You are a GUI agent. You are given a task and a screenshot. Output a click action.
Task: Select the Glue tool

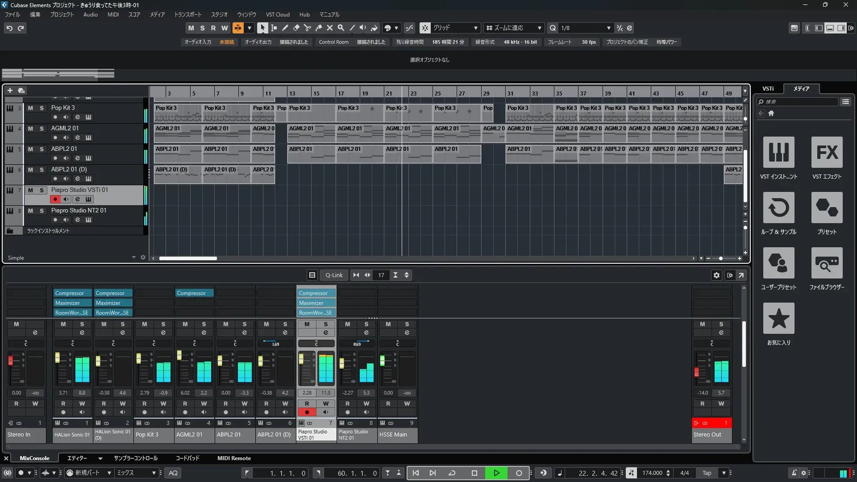pos(318,28)
